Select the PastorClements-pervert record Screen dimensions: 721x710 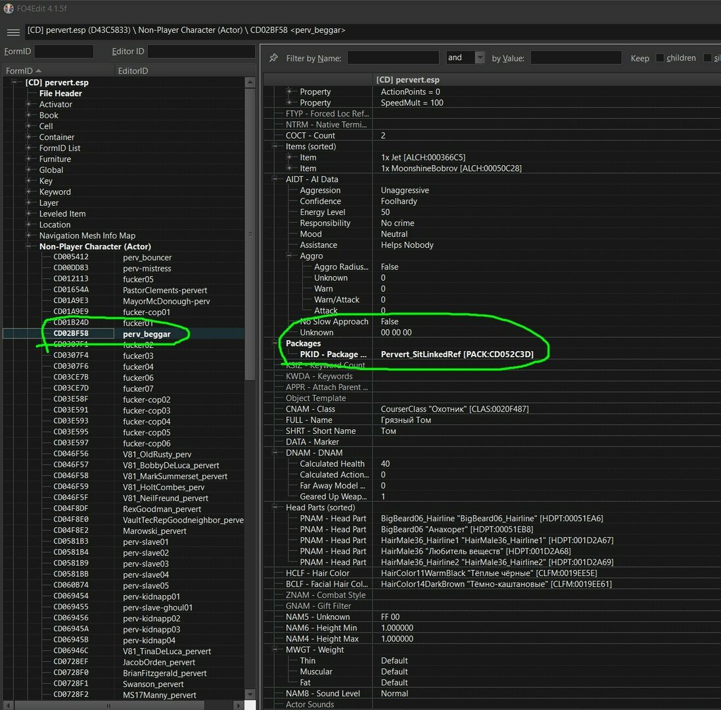[x=164, y=290]
